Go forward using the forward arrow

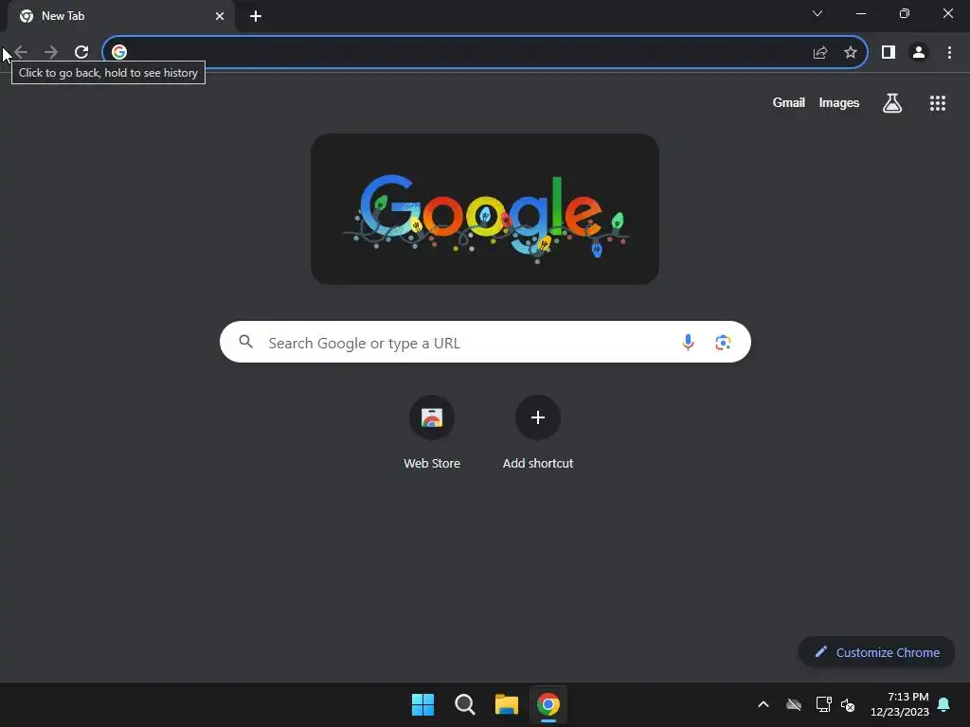click(51, 52)
